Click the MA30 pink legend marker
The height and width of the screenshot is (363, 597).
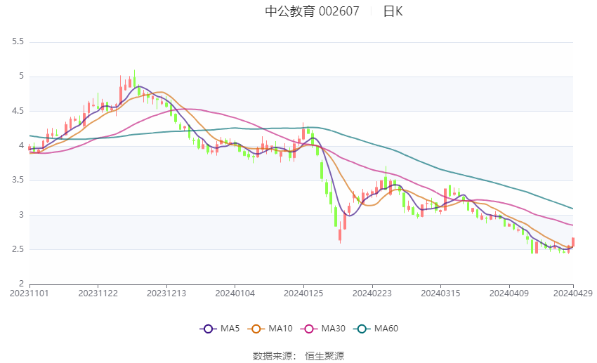tap(306, 329)
